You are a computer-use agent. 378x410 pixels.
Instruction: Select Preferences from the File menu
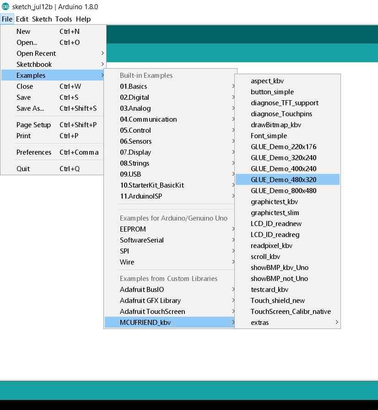coord(53,152)
